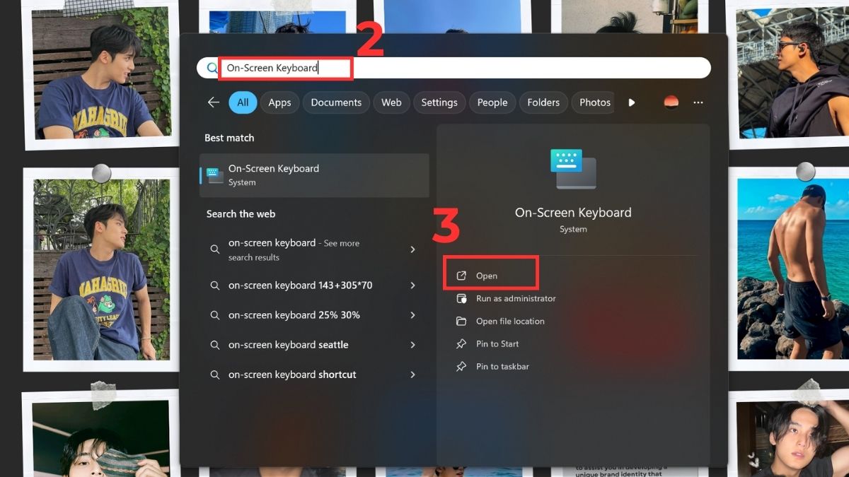Click the Pin to taskbar pin icon
849x477 pixels.
[461, 366]
